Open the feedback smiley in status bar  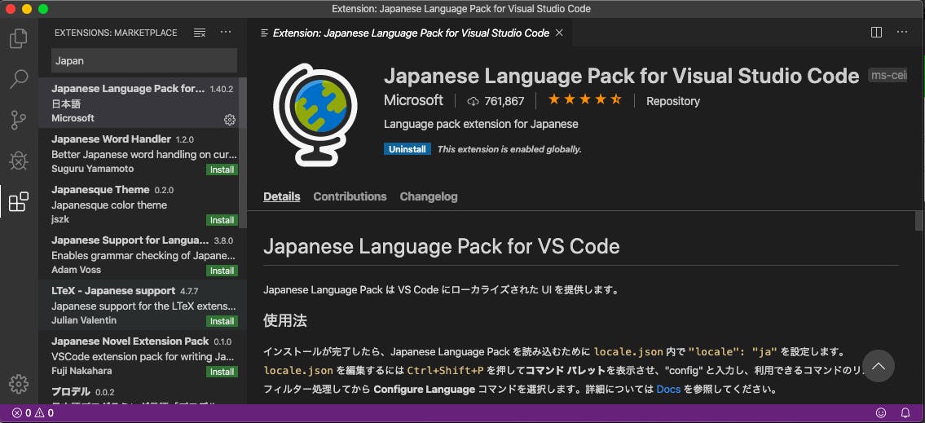point(881,413)
